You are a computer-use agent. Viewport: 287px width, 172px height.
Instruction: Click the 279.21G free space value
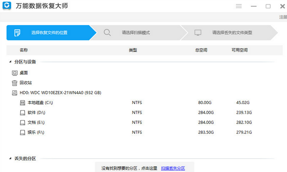coord(244,132)
